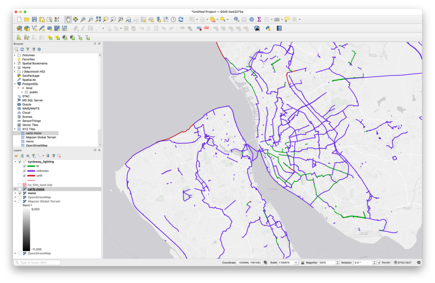Image resolution: width=435 pixels, height=283 pixels.
Task: Open the Processing Toolbox gear icon
Action: point(252,19)
